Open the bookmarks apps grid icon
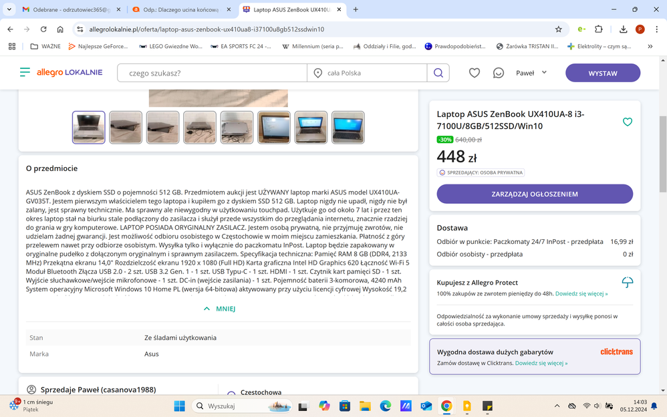Screen dimensions: 667x417 coord(12,46)
